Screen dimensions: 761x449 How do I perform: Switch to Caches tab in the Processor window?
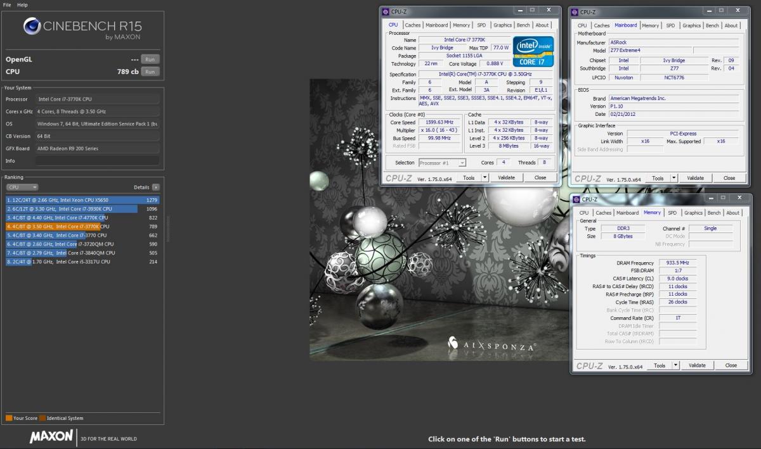pyautogui.click(x=413, y=25)
